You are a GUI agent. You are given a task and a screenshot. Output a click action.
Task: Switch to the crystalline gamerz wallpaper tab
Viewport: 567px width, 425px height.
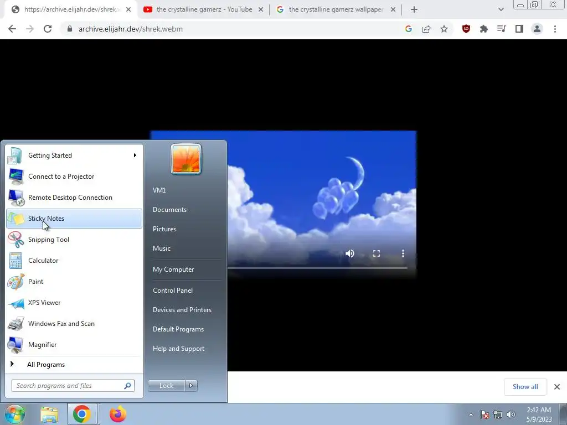click(336, 9)
